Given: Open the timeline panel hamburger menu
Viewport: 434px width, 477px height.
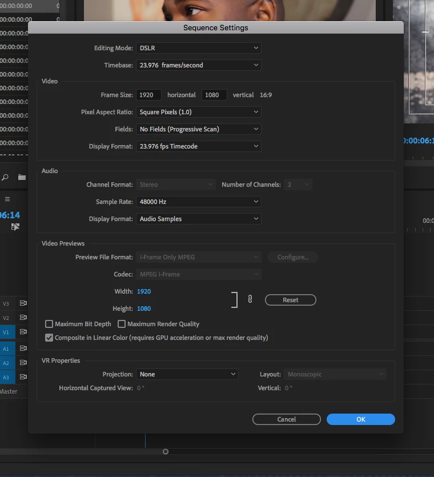Looking at the screenshot, I should (7, 199).
